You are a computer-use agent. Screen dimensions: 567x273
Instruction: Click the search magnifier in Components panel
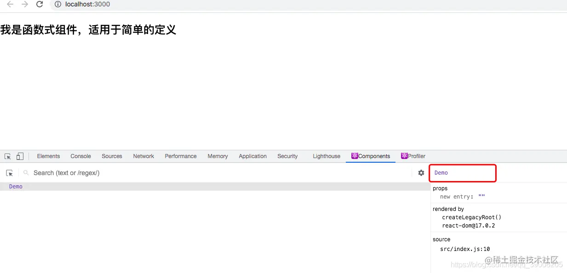25,173
